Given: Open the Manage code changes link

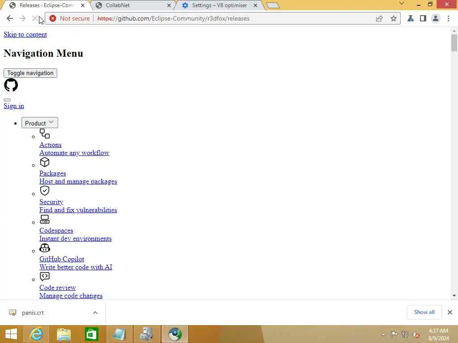Looking at the screenshot, I should 71,296.
